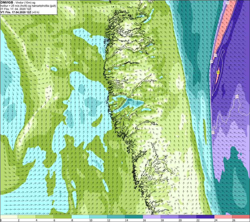Screen dimensions: 250x222
Task: Click the legend scale value 20
Action: [x=180, y=220]
